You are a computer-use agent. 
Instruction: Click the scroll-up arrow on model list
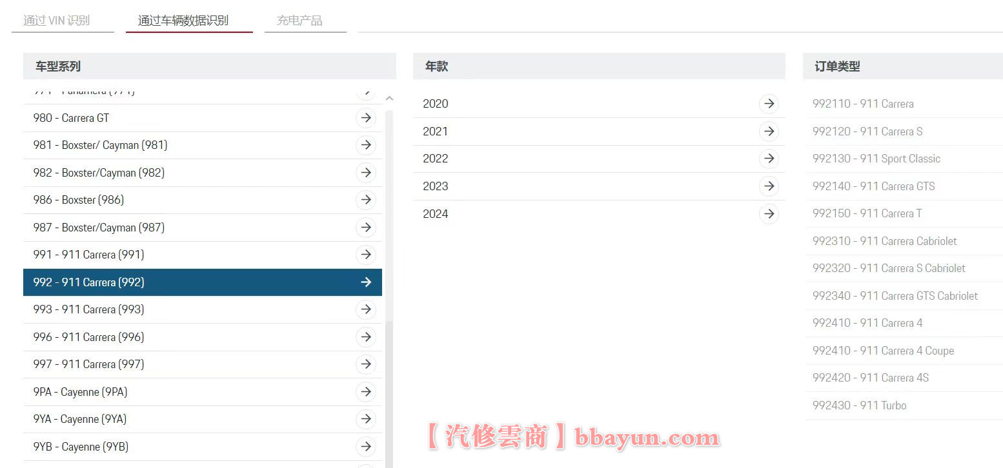[x=389, y=97]
